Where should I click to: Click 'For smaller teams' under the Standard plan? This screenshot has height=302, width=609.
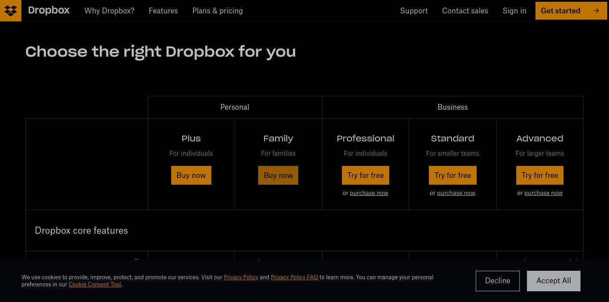click(x=453, y=153)
